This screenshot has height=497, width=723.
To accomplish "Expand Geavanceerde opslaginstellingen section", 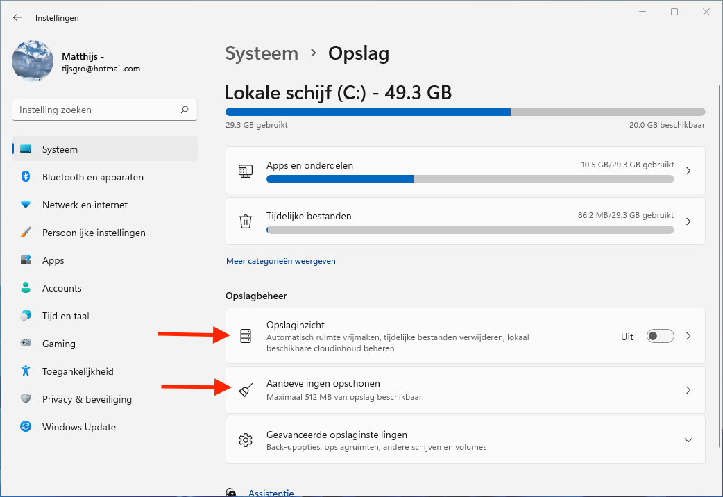I will tap(688, 440).
